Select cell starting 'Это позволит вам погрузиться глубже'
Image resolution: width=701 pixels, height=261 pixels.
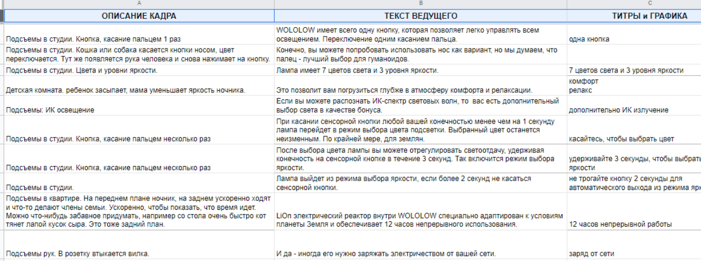coord(421,86)
